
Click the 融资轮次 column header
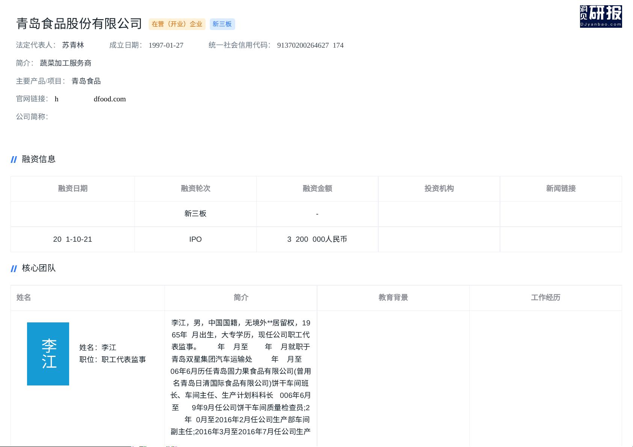195,188
